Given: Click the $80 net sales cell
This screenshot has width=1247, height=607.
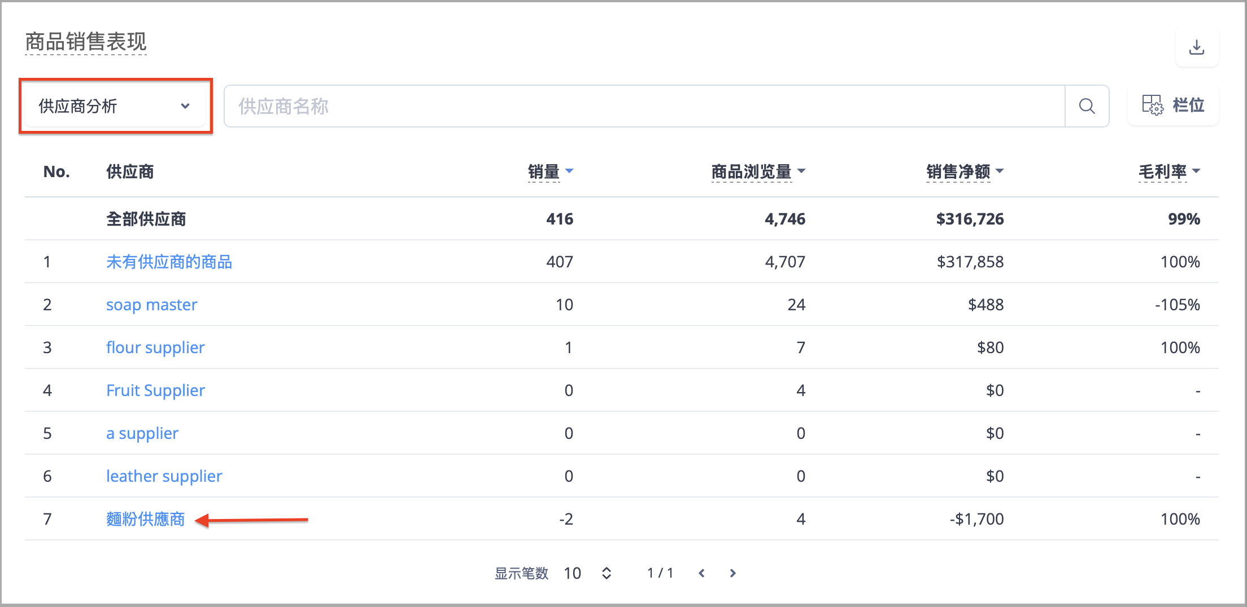Looking at the screenshot, I should click(x=990, y=348).
